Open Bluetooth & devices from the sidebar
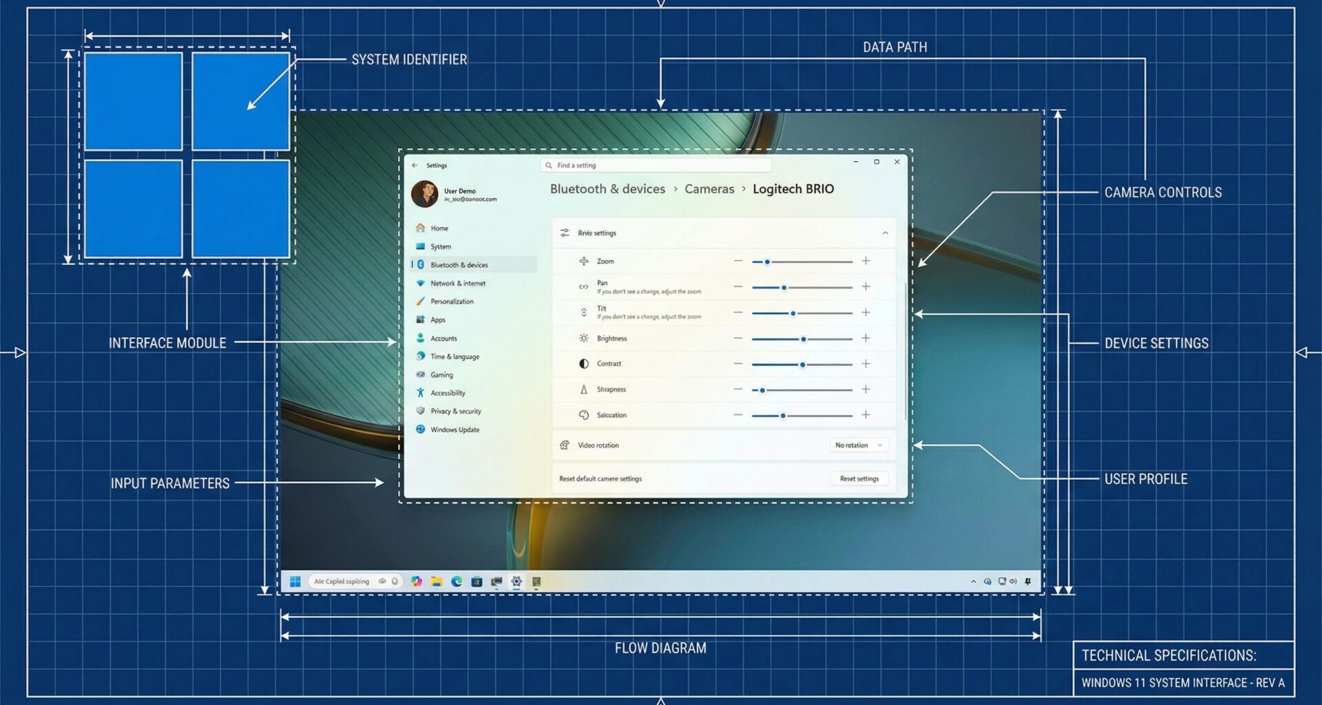 pos(459,264)
